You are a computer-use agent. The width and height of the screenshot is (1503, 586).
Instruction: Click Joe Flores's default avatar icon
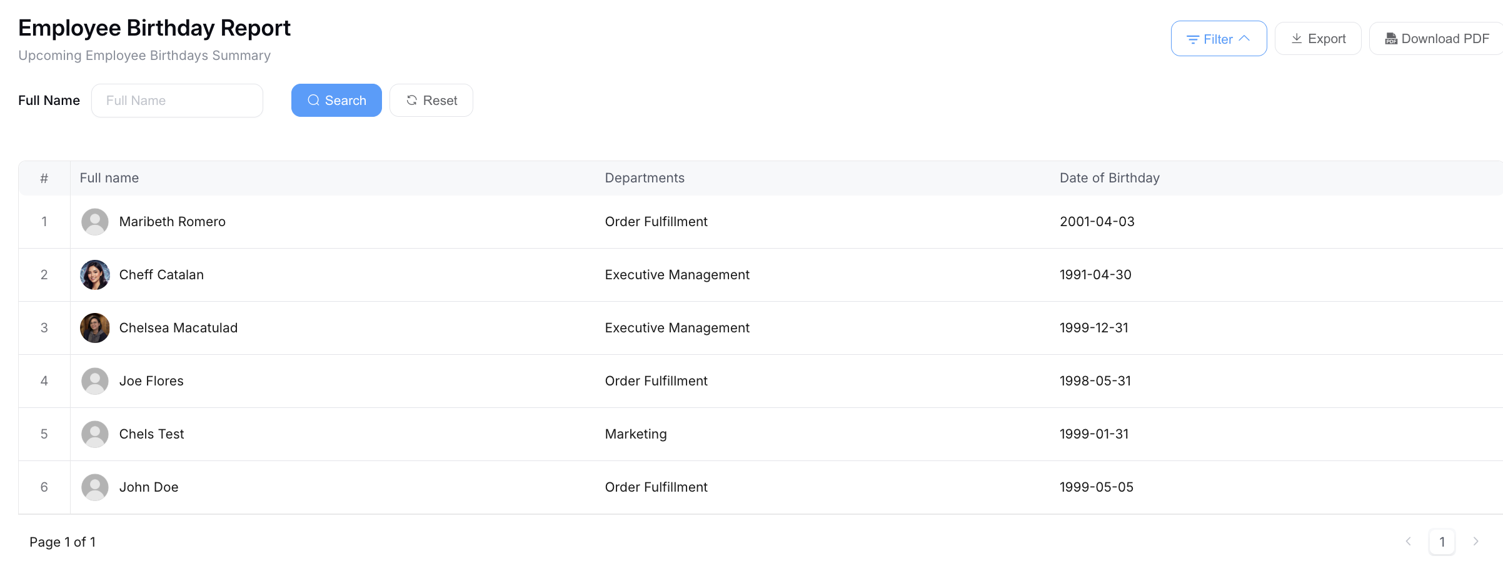coord(95,381)
